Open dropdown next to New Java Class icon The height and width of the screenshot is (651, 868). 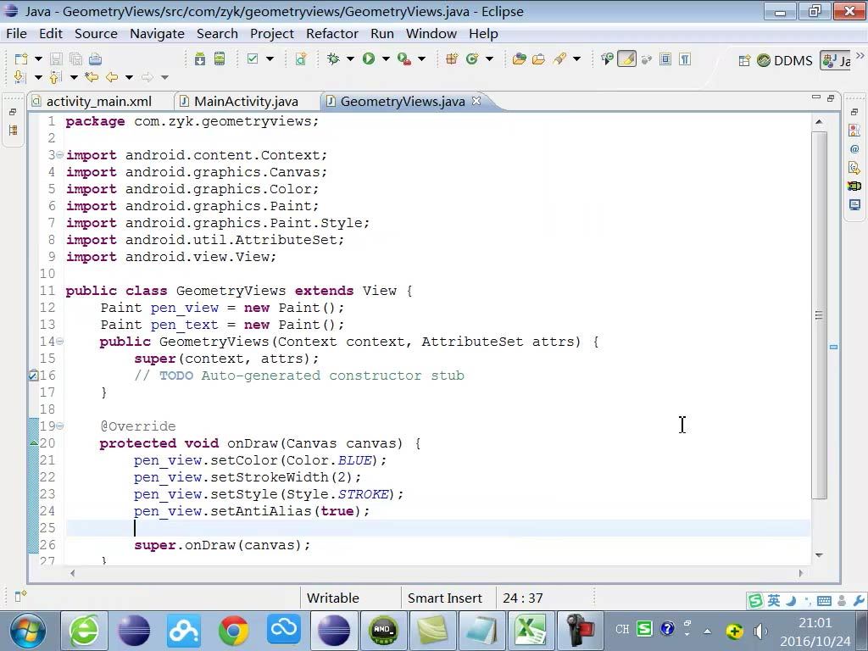tap(489, 58)
